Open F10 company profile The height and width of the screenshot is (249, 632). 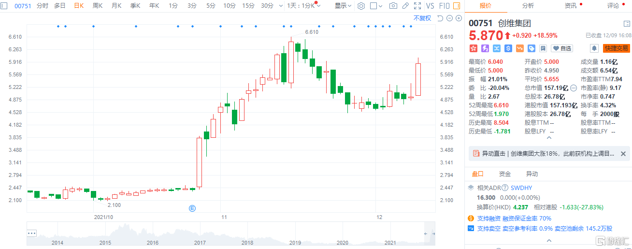(444, 6)
